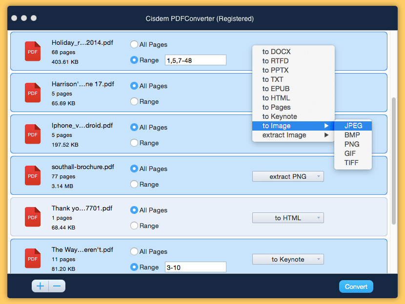Viewport: 405px width, 304px height.
Task: Select the Thank yo...7701.pdf file icon
Action: point(33,217)
